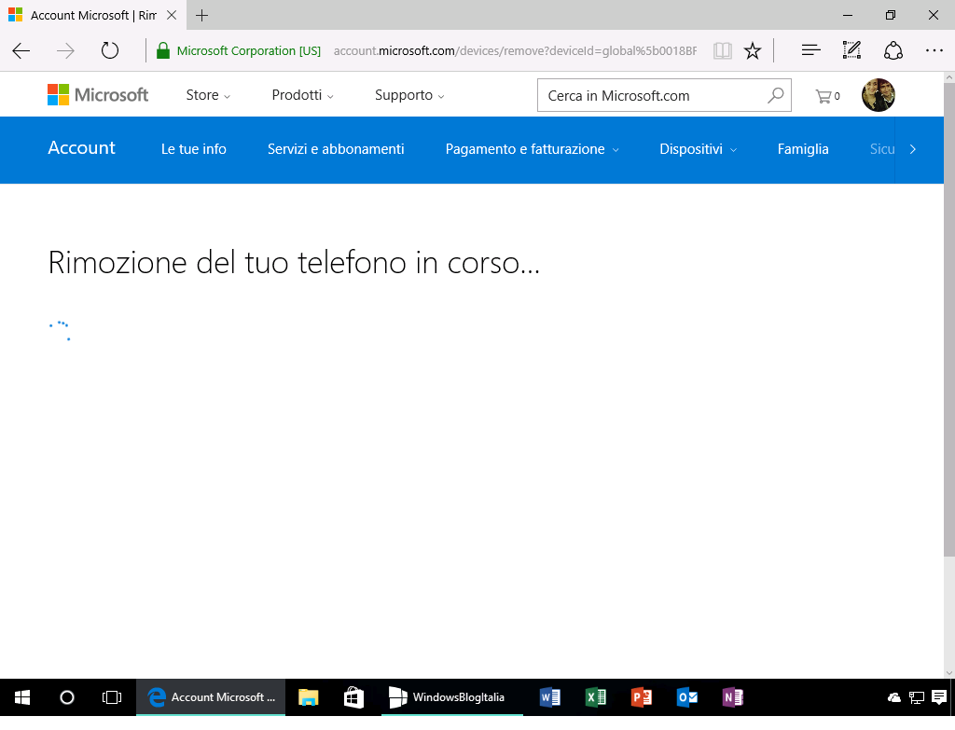Click the page vertical scrollbar
Image resolution: width=955 pixels, height=730 pixels.
(948, 319)
